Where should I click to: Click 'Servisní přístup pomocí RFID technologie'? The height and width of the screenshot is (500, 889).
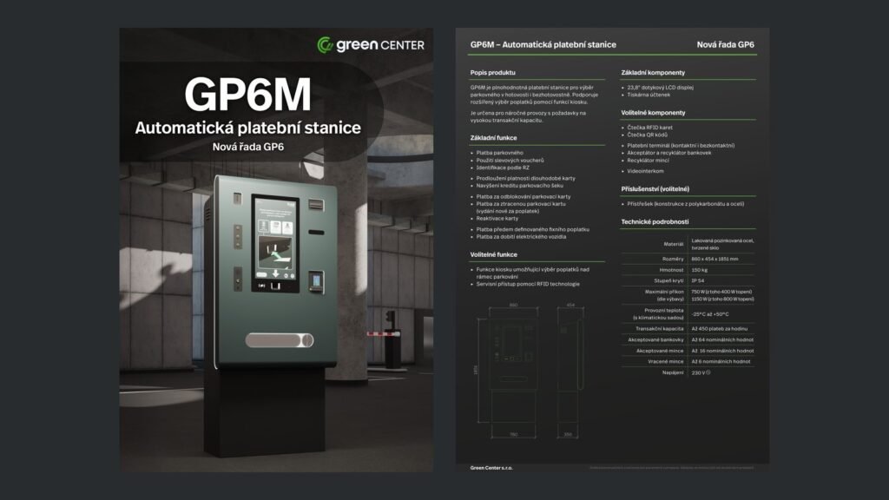pos(528,284)
